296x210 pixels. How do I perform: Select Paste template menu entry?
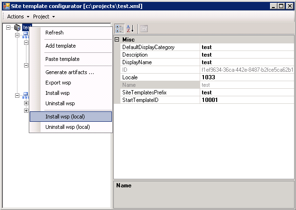[71, 59]
